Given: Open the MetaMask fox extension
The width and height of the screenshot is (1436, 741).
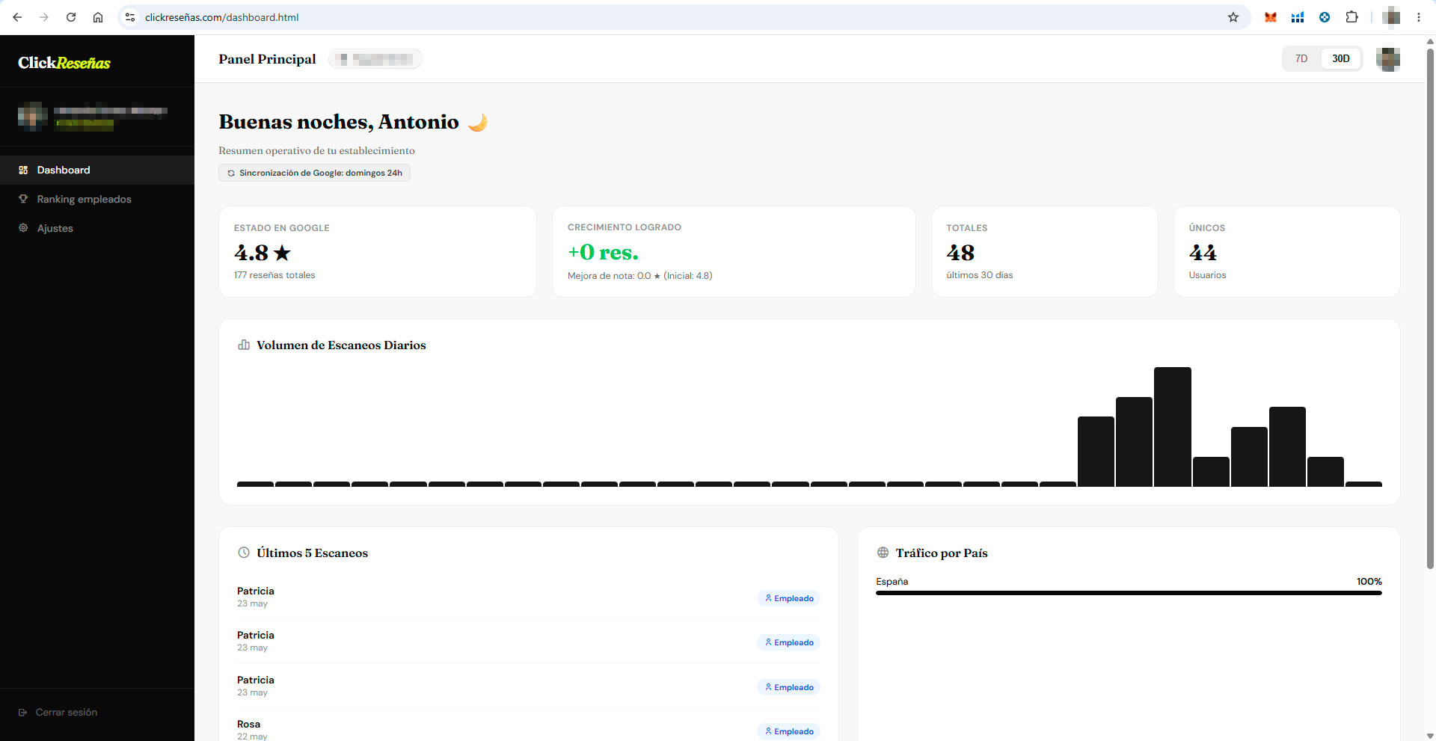Looking at the screenshot, I should click(x=1271, y=17).
